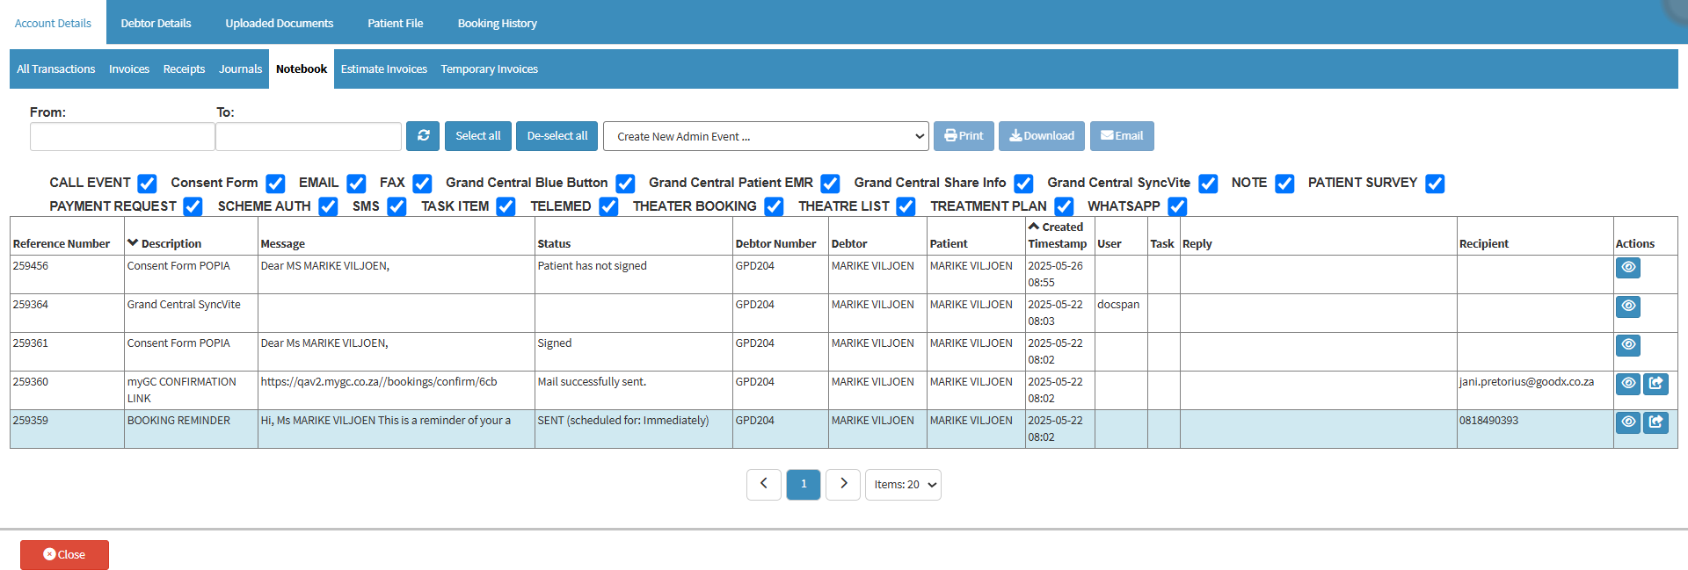Click the refresh icon next to date fields

[423, 136]
